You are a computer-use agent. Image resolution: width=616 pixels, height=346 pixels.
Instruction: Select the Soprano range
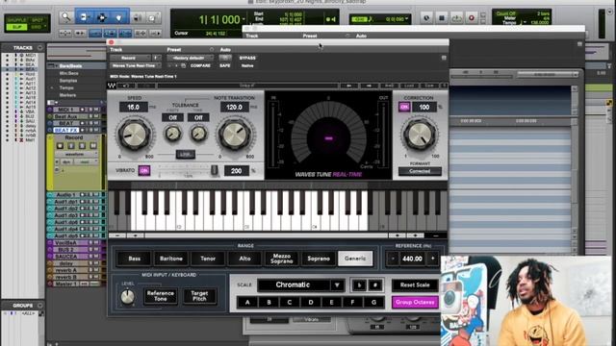tap(319, 259)
